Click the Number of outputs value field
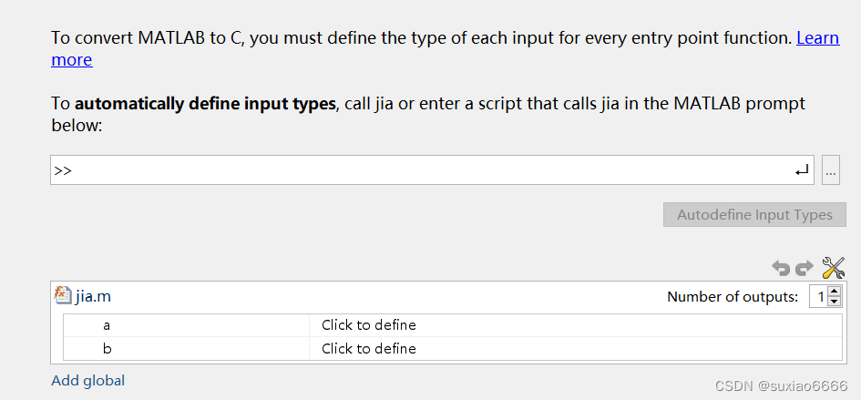The width and height of the screenshot is (861, 400). click(820, 297)
